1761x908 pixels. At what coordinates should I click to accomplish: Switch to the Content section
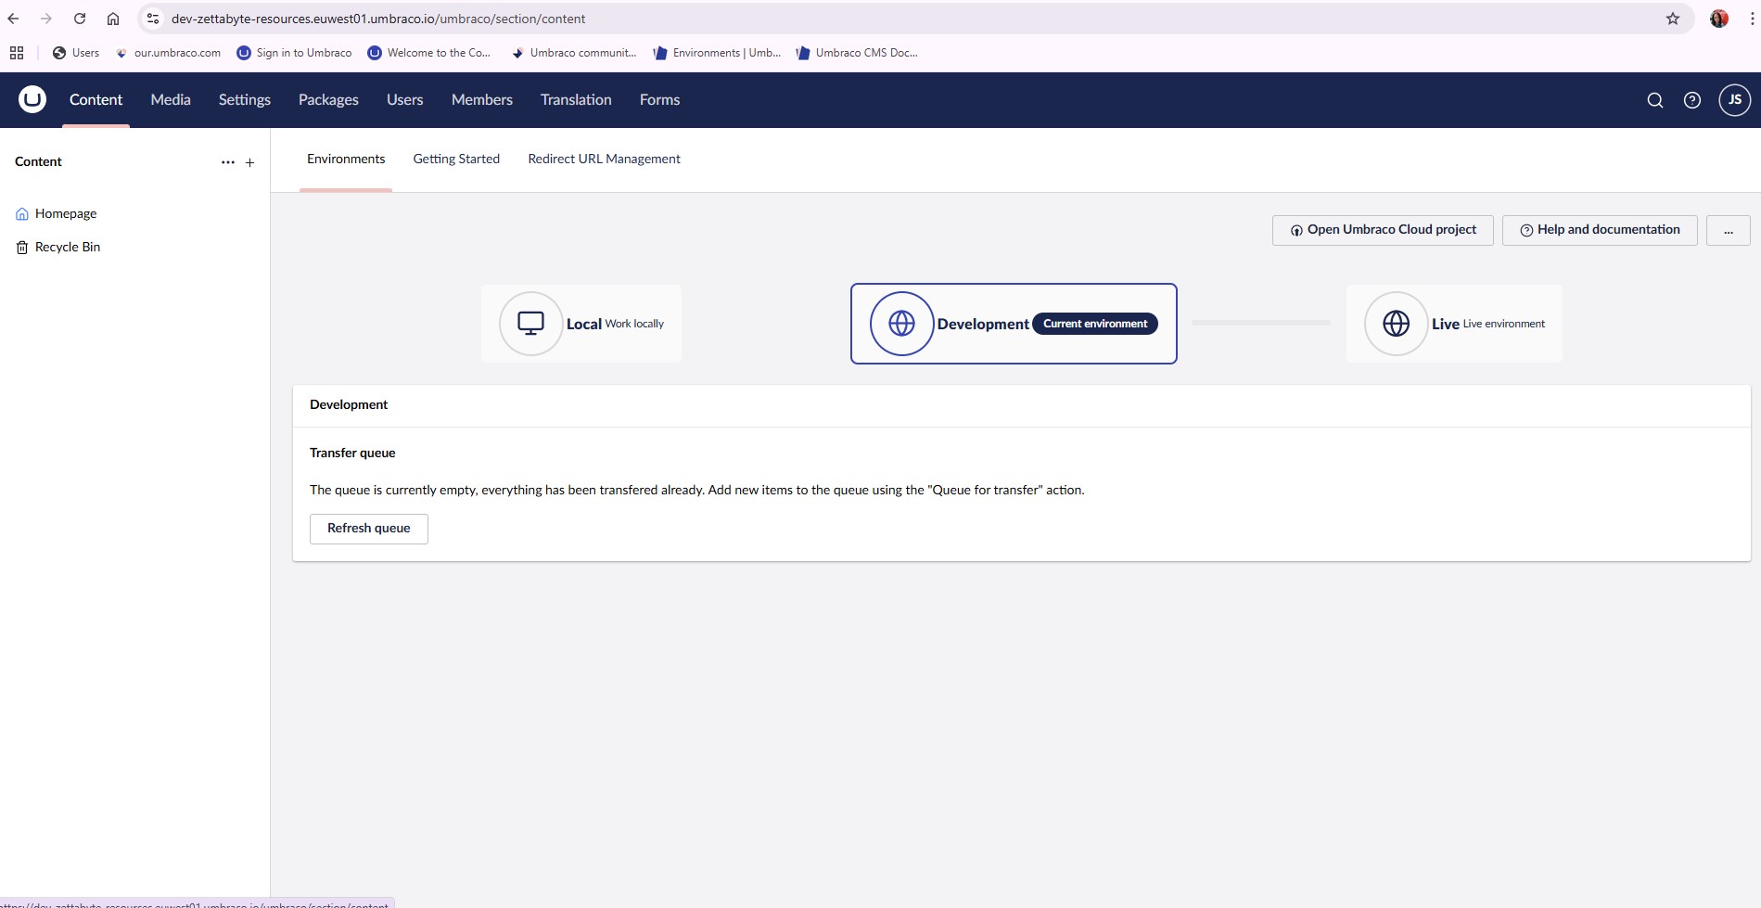[96, 100]
